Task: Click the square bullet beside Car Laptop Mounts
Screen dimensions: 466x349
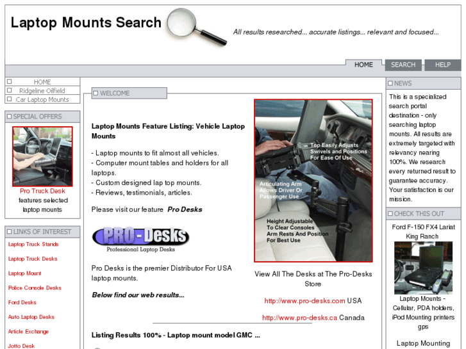Action: (x=10, y=99)
